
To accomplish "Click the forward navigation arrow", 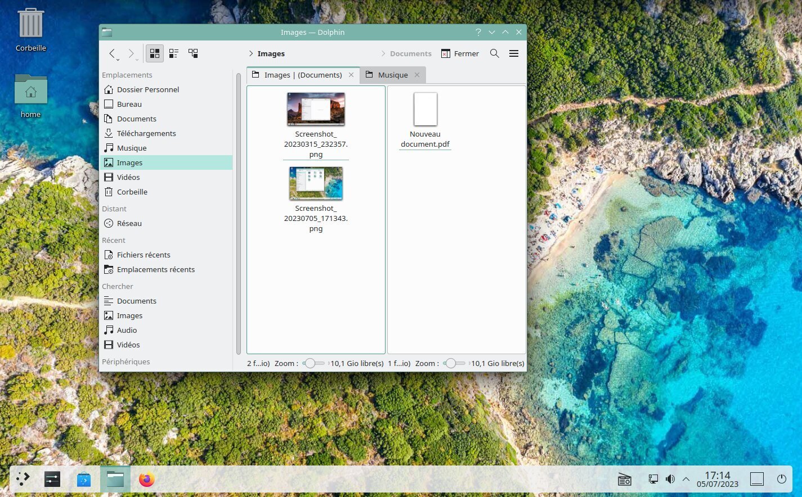I will (131, 53).
